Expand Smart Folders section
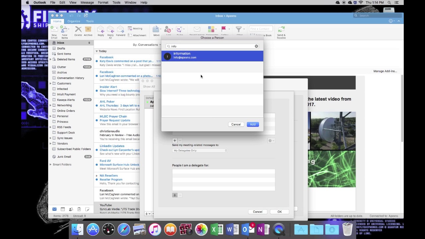Screen dimensions: 425x239 (x=50, y=164)
